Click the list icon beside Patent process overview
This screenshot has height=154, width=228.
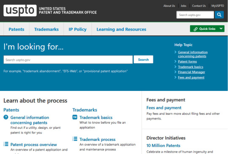click(6, 144)
